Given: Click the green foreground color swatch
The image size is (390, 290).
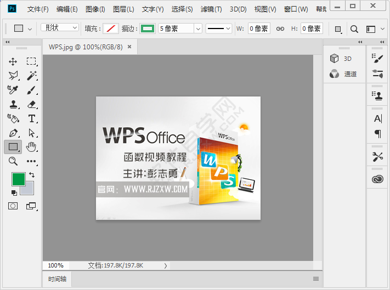Looking at the screenshot, I should coord(19,179).
